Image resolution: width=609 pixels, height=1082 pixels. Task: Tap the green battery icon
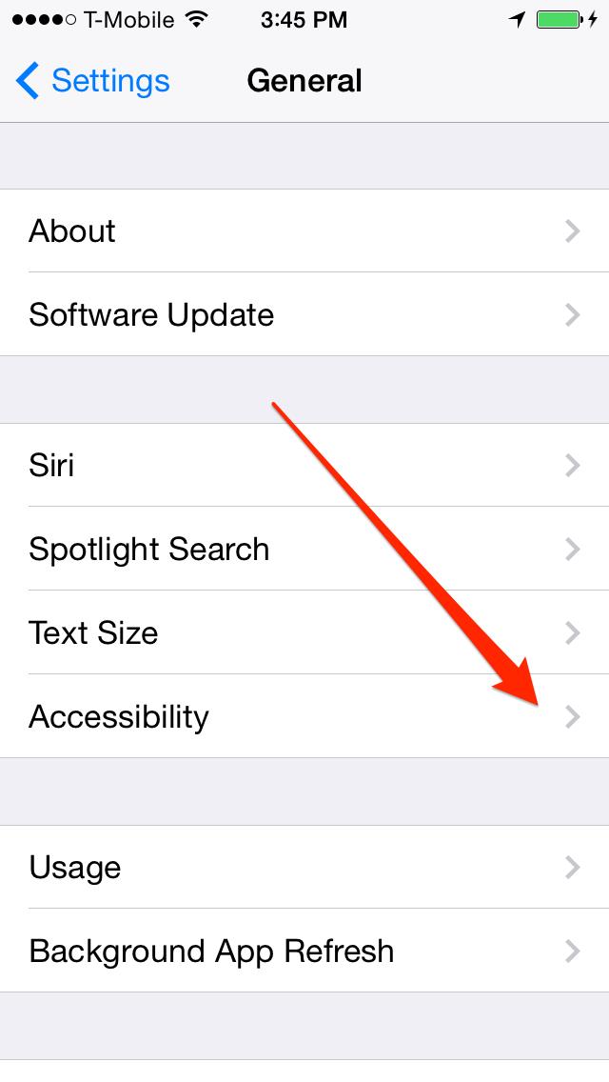(560, 19)
